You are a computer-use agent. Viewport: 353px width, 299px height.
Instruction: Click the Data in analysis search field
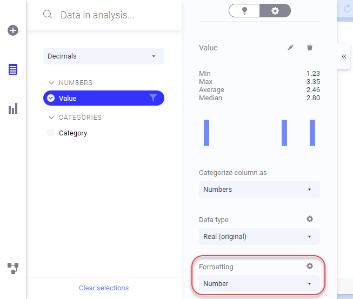click(108, 15)
